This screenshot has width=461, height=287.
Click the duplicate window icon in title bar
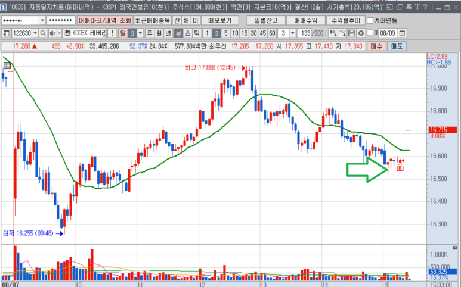tap(399, 7)
